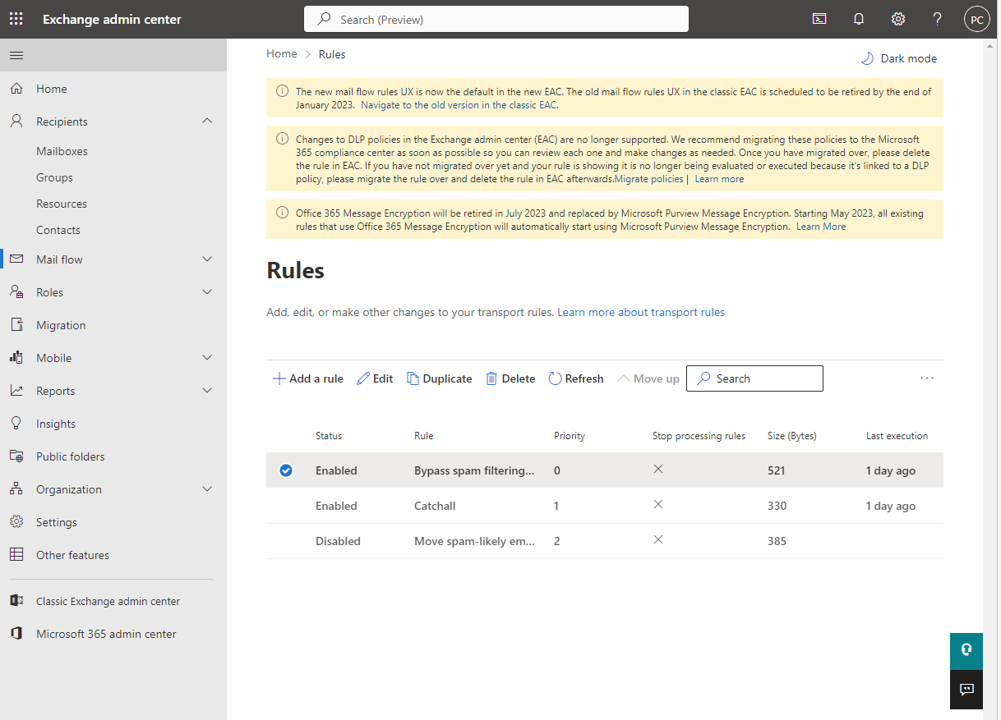Click the Delete rule button

[x=510, y=378]
